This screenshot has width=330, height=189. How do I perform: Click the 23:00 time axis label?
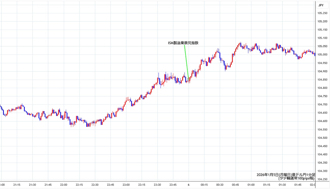126,185
